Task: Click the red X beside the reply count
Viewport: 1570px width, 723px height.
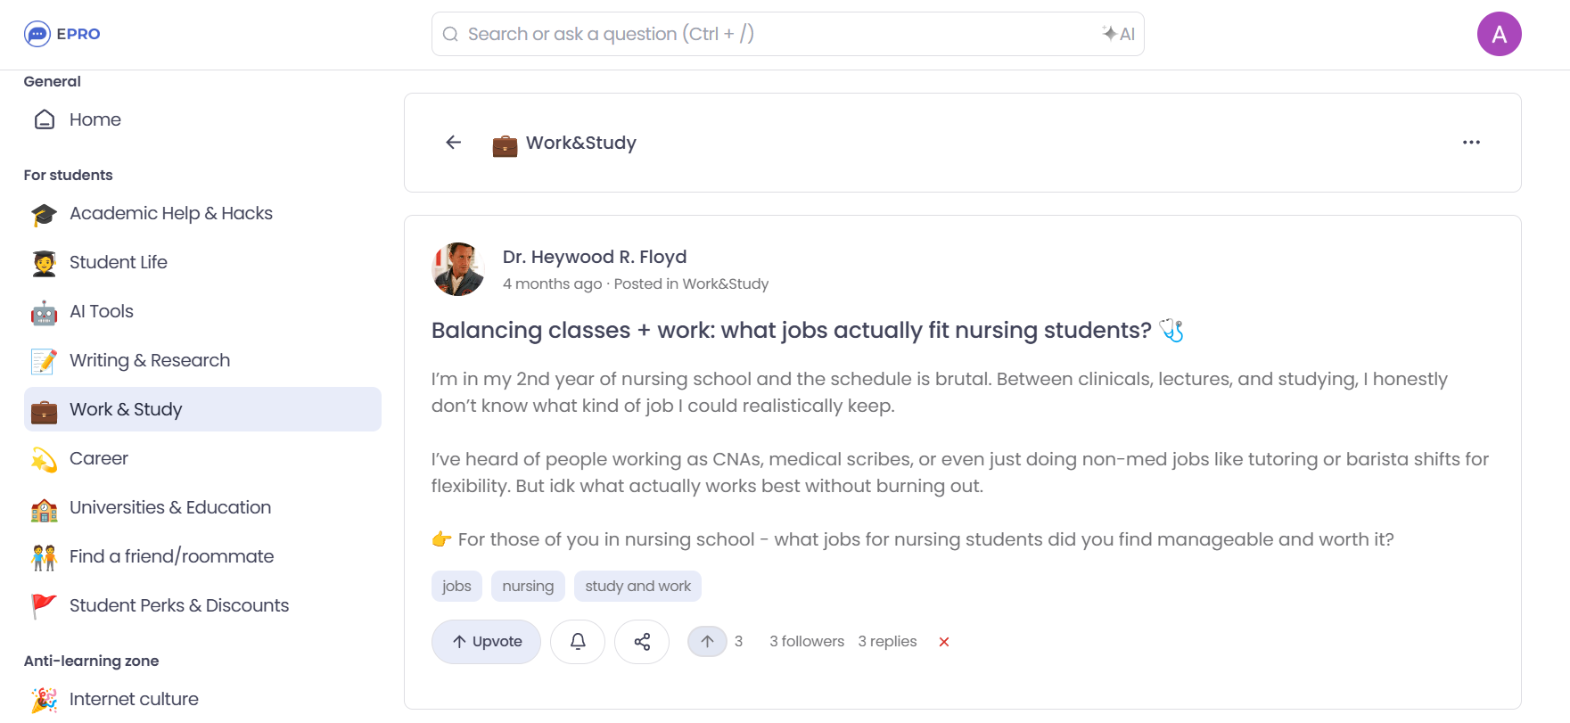Action: (x=943, y=641)
